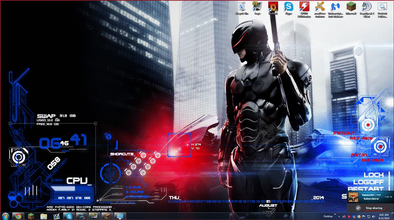The image size is (394, 220).
Task: Open the Malwarebytes Anti-Malware shortcut
Action: point(335,10)
